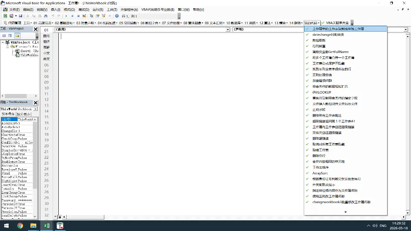
Task: Open Project Explorer toolbar icon
Action: click(x=92, y=16)
